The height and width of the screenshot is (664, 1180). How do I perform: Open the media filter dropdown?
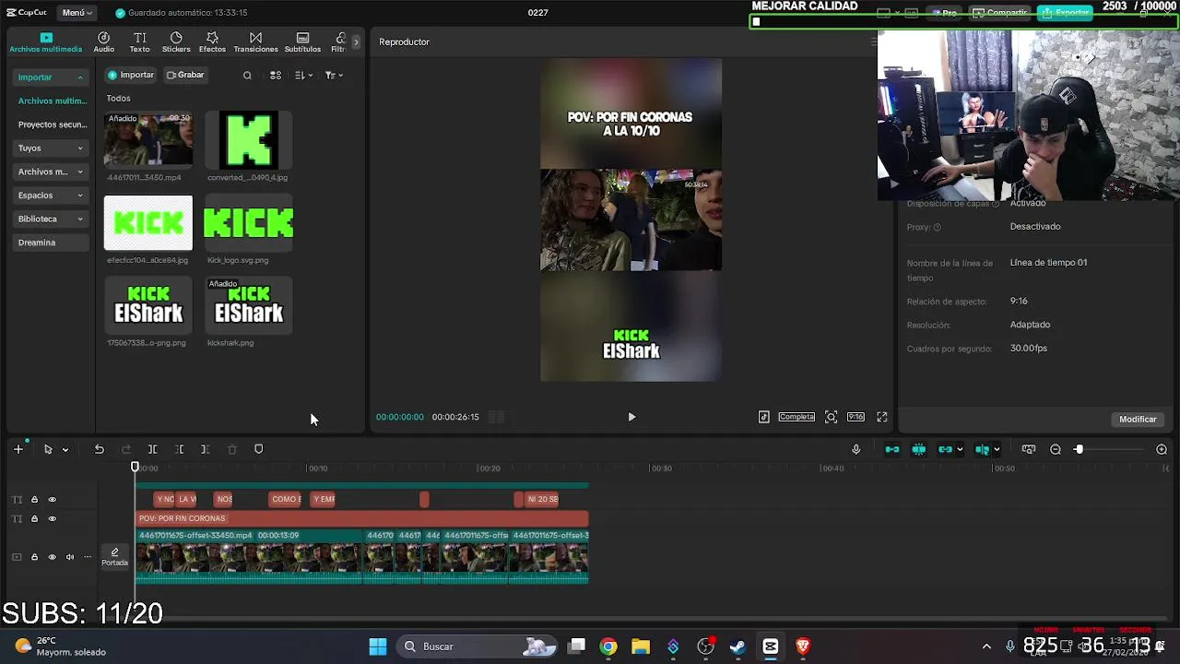(x=334, y=76)
